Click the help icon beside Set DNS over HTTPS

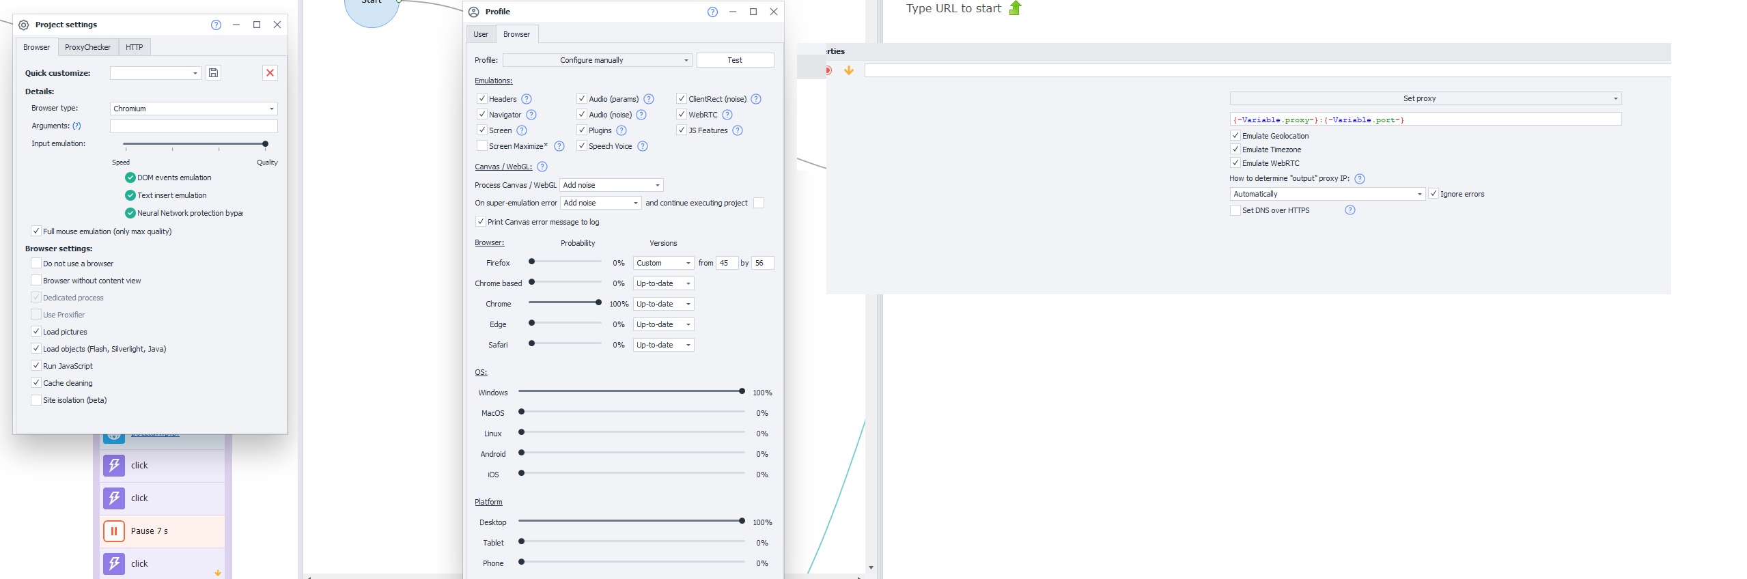click(1350, 210)
